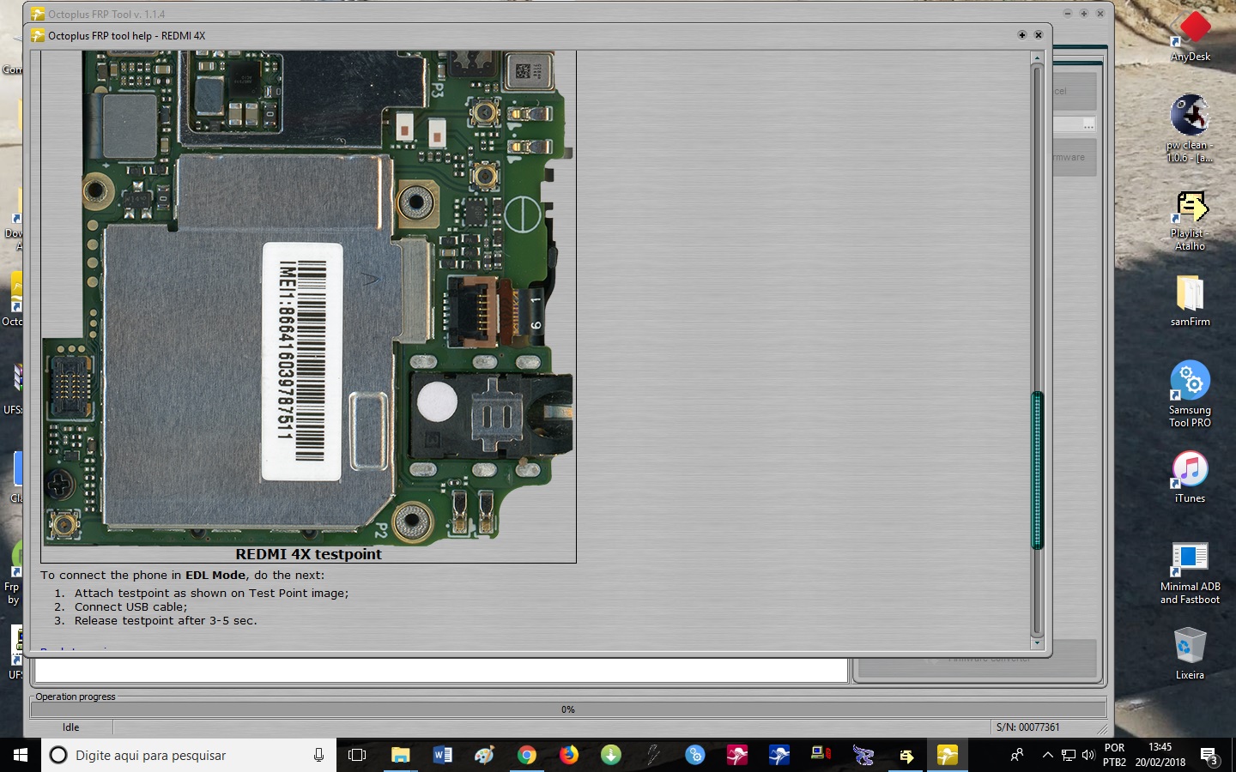This screenshot has height=772, width=1236.
Task: Click the POR PTB2 language indicator
Action: pos(1114,755)
